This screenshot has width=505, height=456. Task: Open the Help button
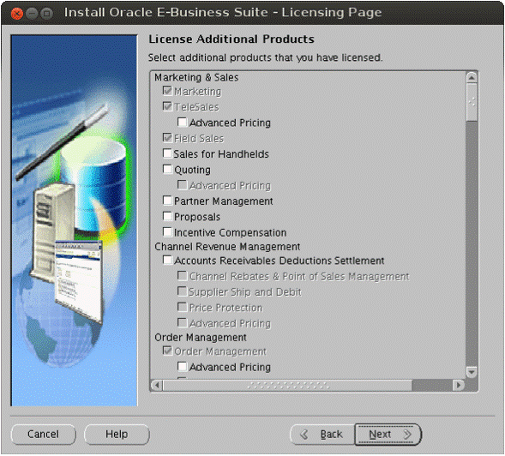(117, 435)
